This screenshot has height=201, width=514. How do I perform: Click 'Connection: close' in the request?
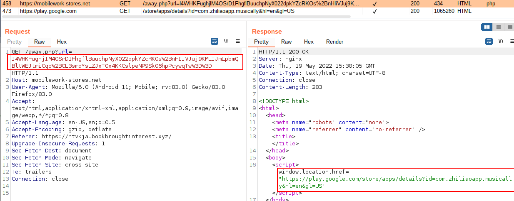click(x=40, y=179)
